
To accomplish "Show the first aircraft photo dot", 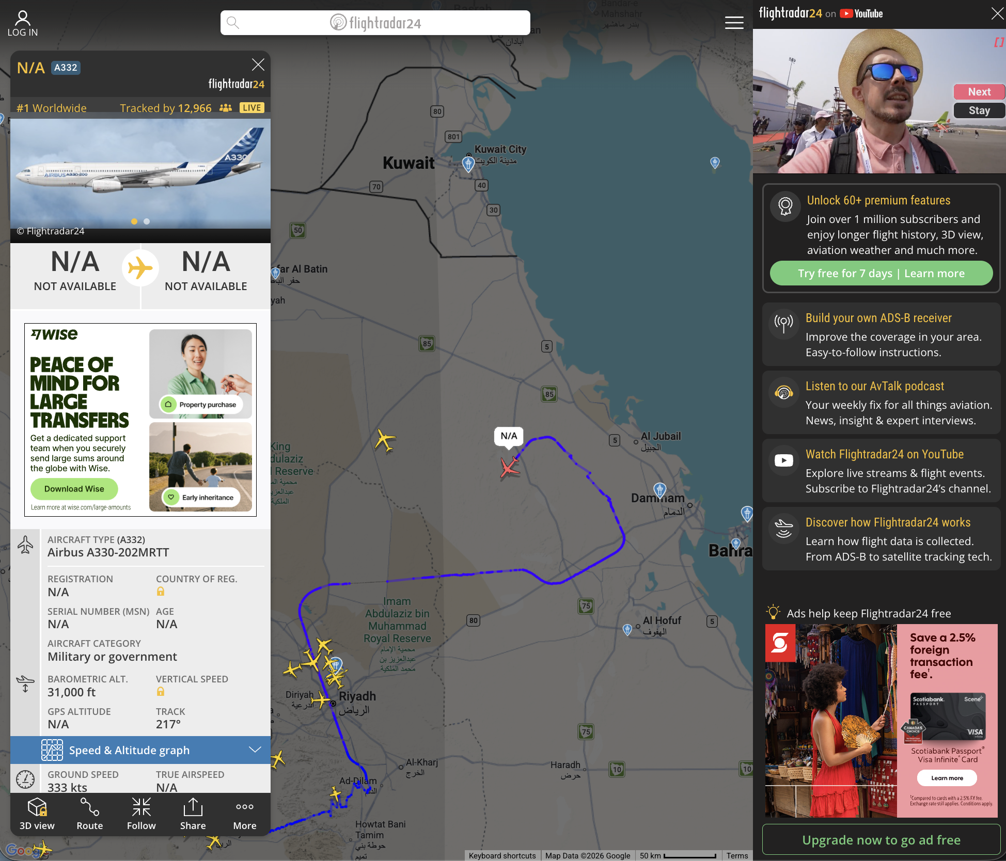I will point(134,221).
